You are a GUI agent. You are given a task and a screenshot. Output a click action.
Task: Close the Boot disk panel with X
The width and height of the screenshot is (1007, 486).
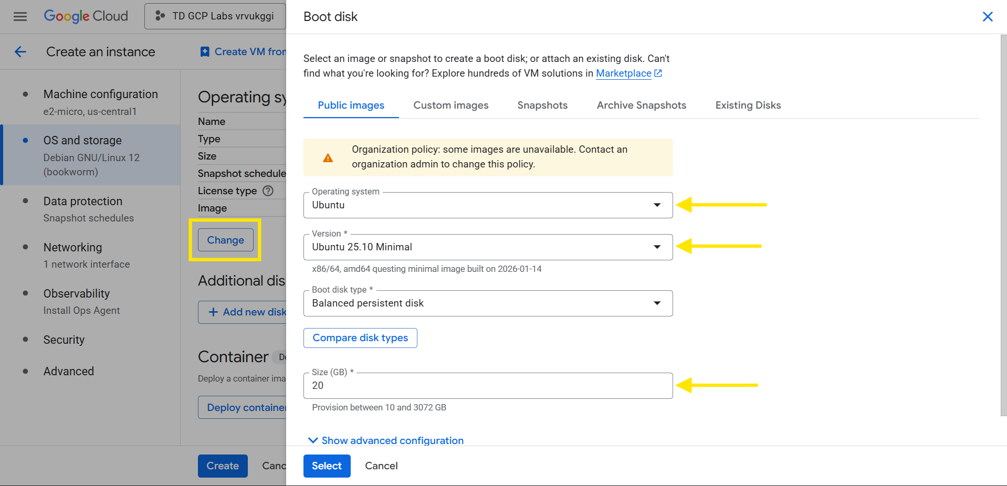point(987,17)
